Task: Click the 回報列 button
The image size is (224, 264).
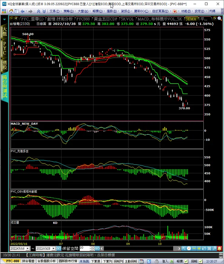Action: pyautogui.click(x=118, y=261)
